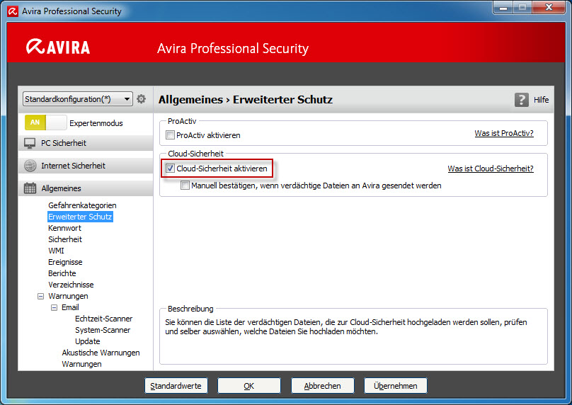Select Gefahrenkategorien in the tree
572x405 pixels.
[82, 205]
